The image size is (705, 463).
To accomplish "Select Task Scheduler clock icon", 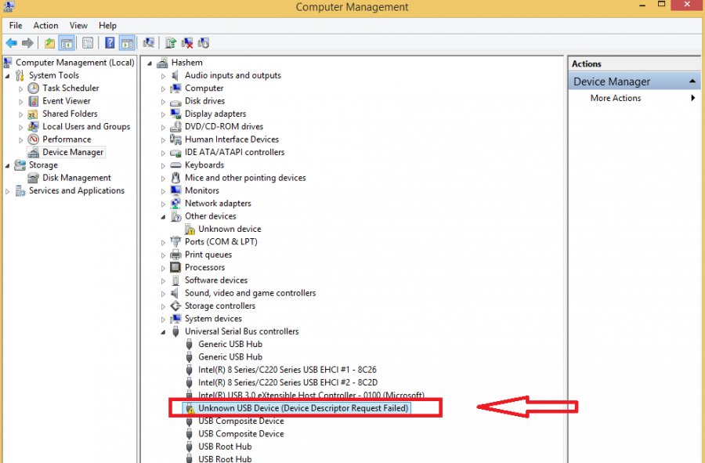I will tap(33, 88).
